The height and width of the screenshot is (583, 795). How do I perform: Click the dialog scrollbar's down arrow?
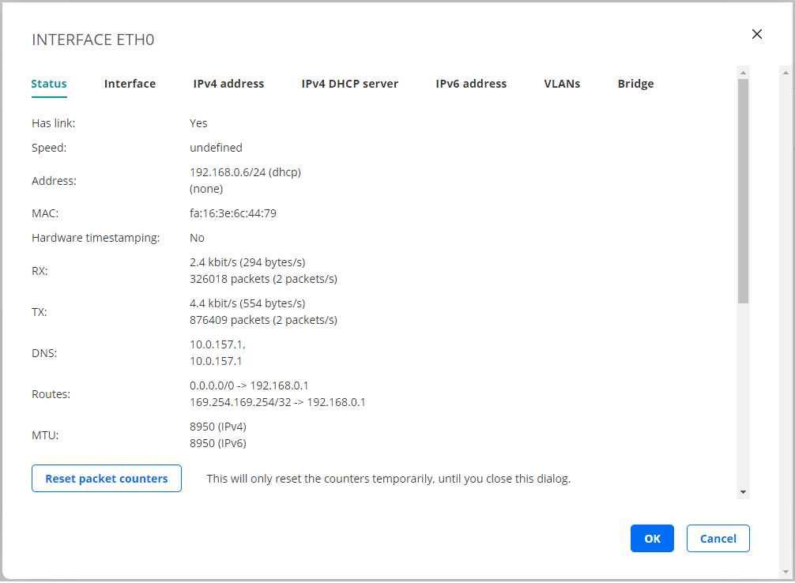tap(743, 492)
